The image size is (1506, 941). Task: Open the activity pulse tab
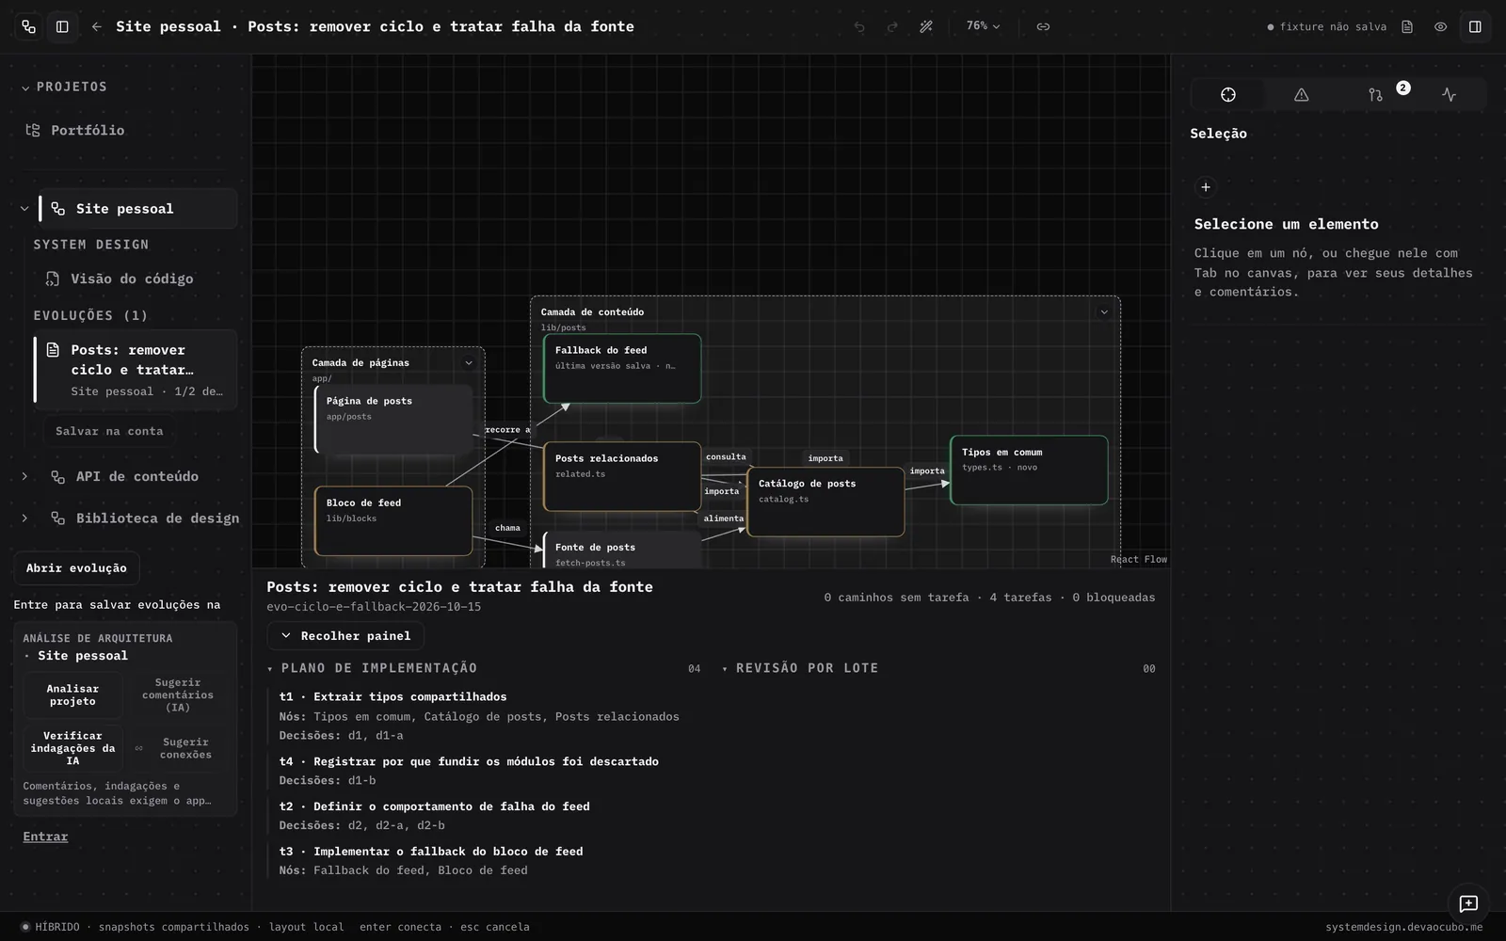pos(1449,94)
